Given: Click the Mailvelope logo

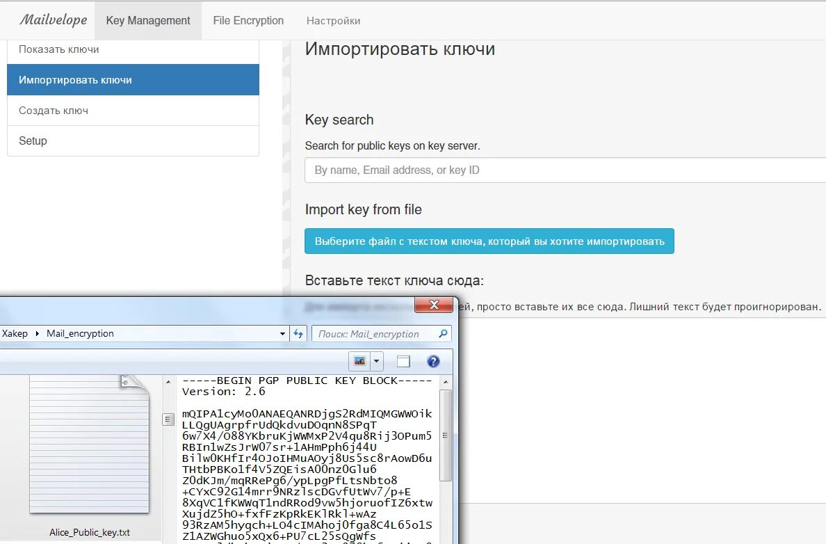Looking at the screenshot, I should (54, 20).
